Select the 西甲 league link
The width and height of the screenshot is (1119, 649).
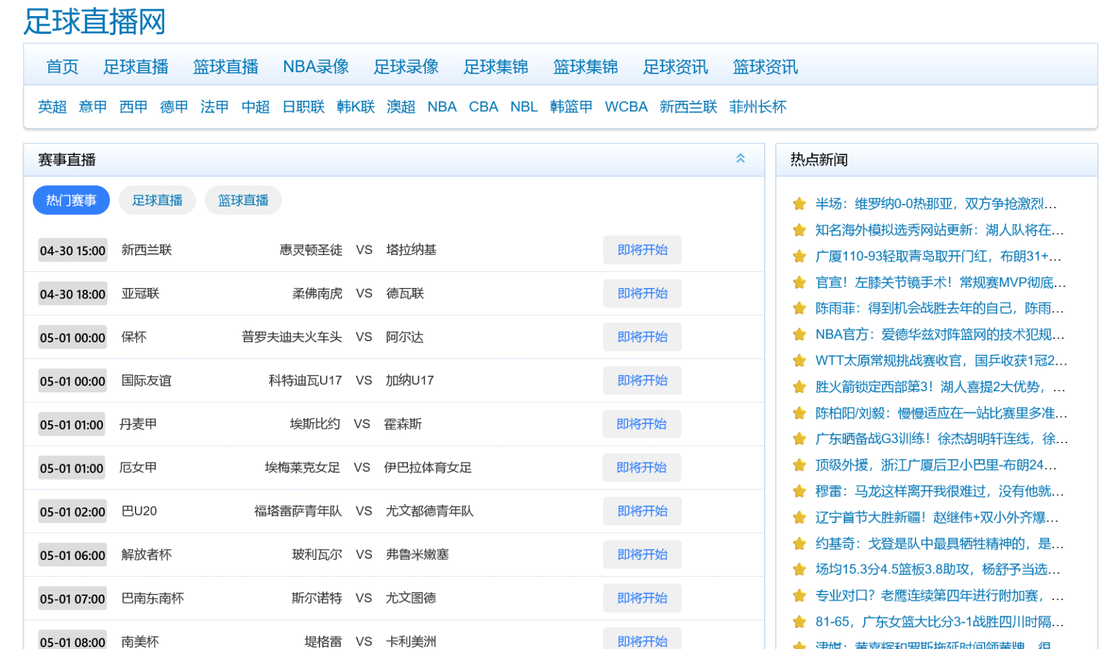pyautogui.click(x=133, y=107)
